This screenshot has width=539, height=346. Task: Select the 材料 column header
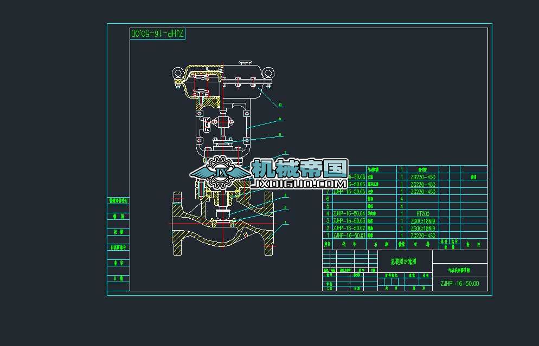pos(423,244)
